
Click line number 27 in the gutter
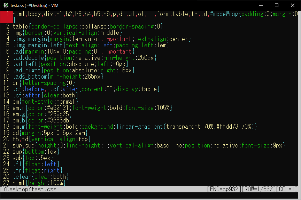[6, 183]
